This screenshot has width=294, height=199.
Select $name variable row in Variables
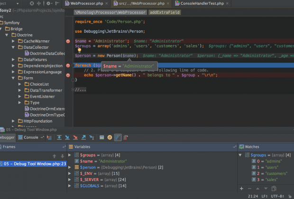(152, 161)
